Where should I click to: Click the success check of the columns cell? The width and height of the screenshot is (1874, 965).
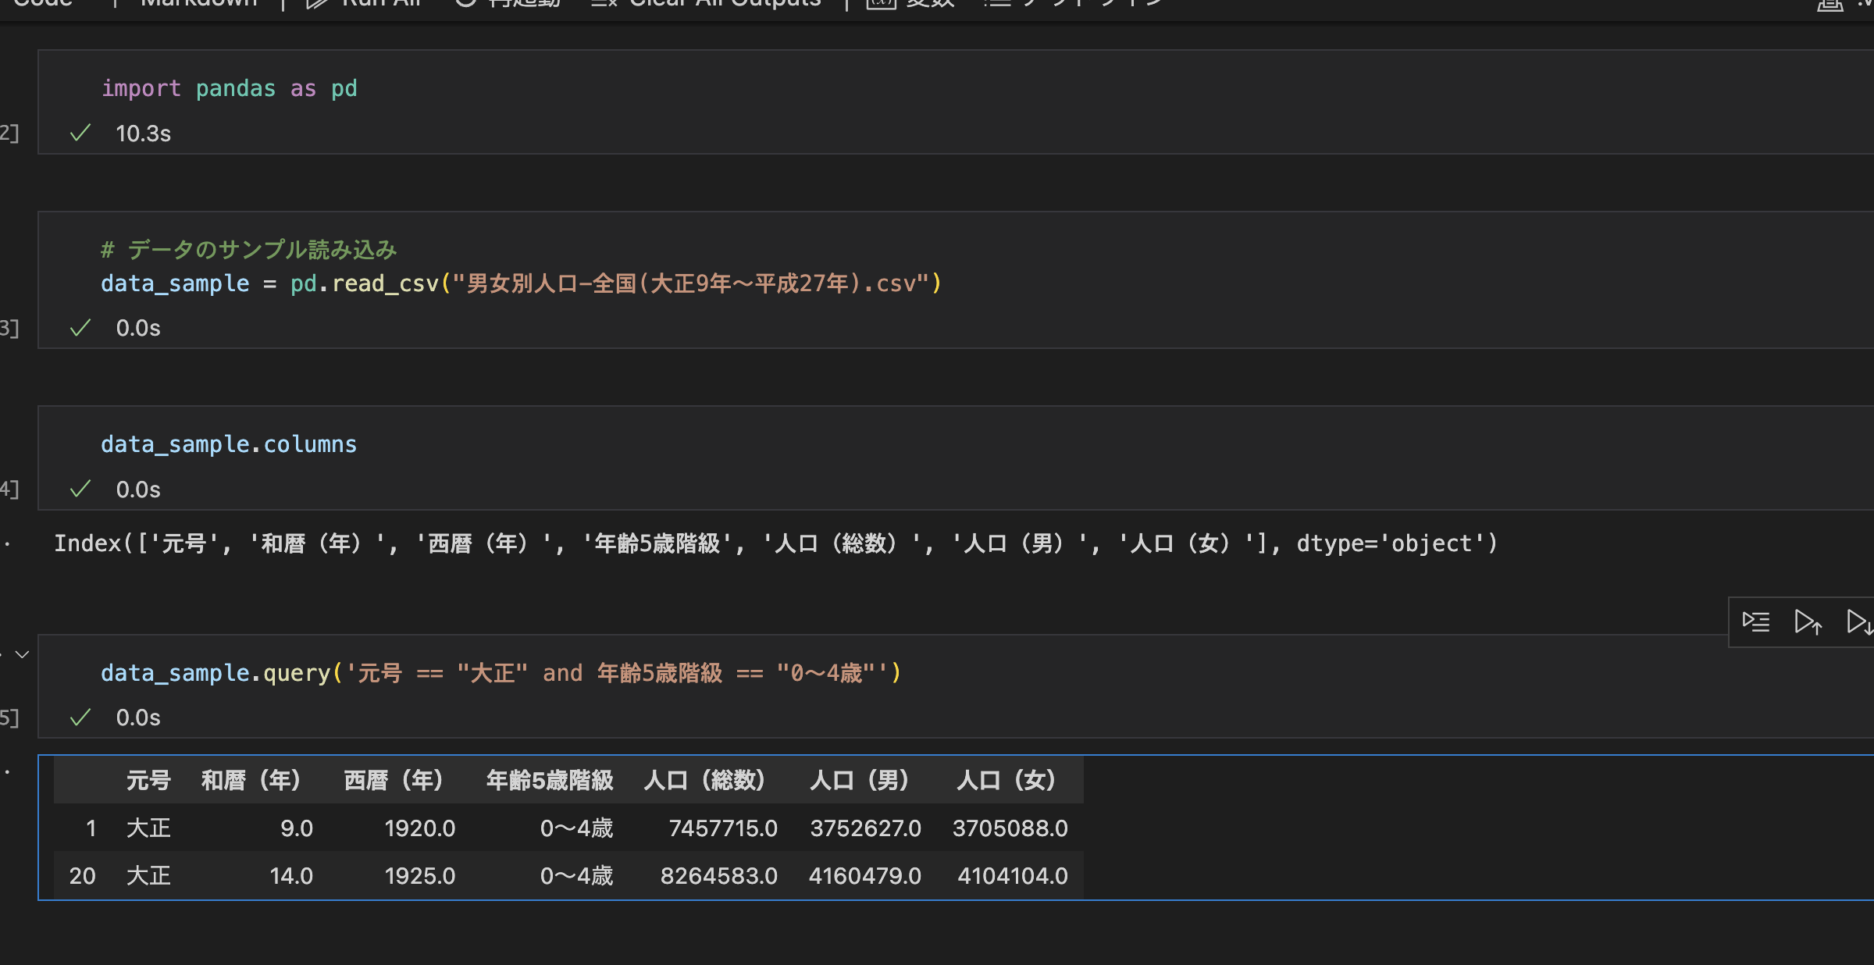80,489
